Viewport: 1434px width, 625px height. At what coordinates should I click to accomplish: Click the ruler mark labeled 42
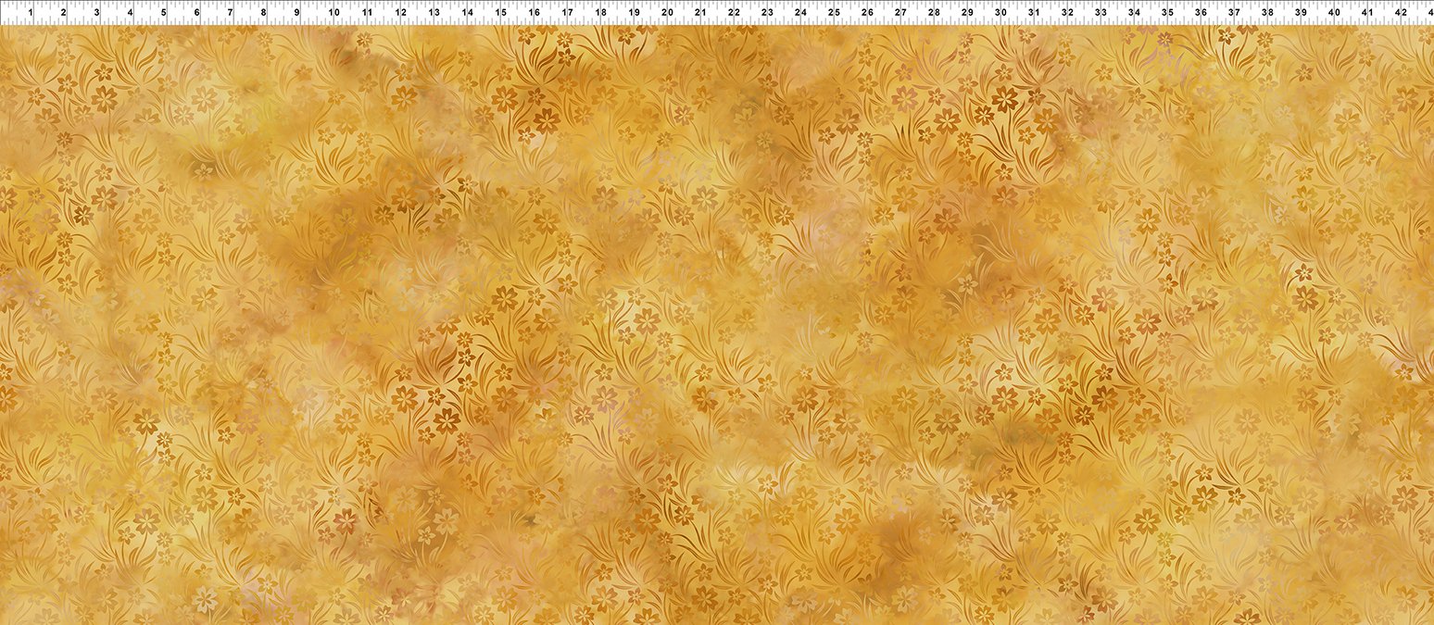click(x=1401, y=13)
